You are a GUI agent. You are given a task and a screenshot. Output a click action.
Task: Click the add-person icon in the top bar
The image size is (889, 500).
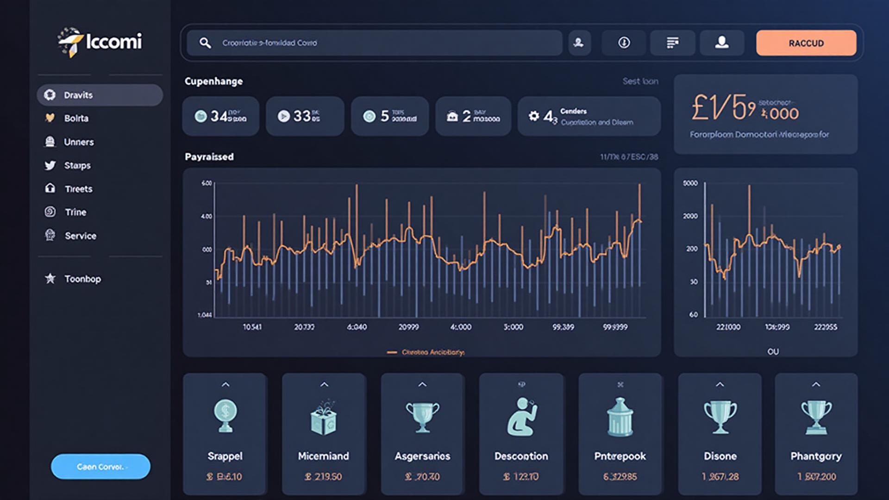[x=579, y=43]
